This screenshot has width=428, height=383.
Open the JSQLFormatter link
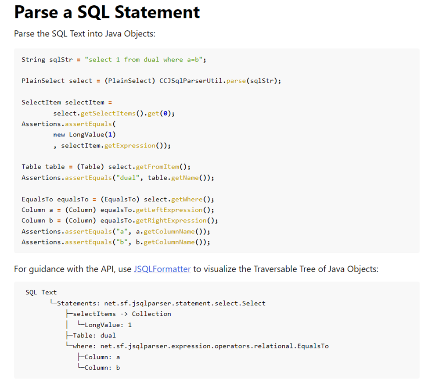[162, 269]
